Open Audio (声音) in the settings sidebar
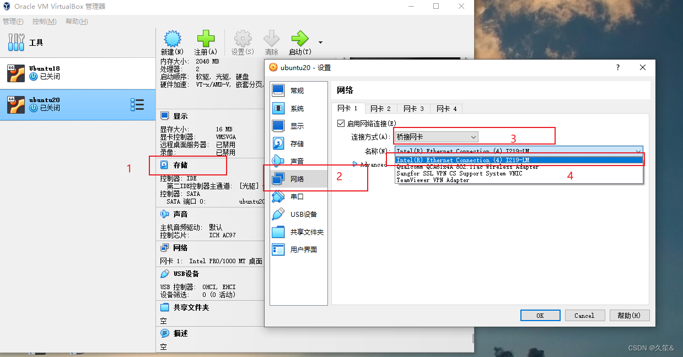 click(x=299, y=161)
